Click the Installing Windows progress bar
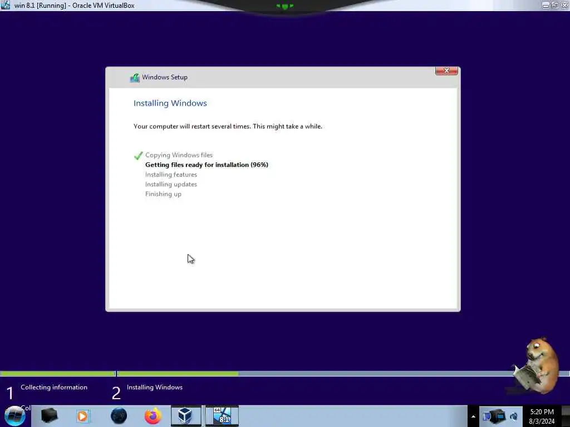Viewport: 570px width, 427px height. point(343,374)
